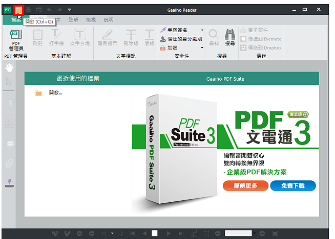Click the orange 瞭解更多 button
This screenshot has height=239, width=335.
point(245,186)
